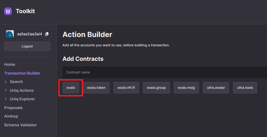Add the eosio.msig contract
The image size is (267, 137).
[186, 88]
